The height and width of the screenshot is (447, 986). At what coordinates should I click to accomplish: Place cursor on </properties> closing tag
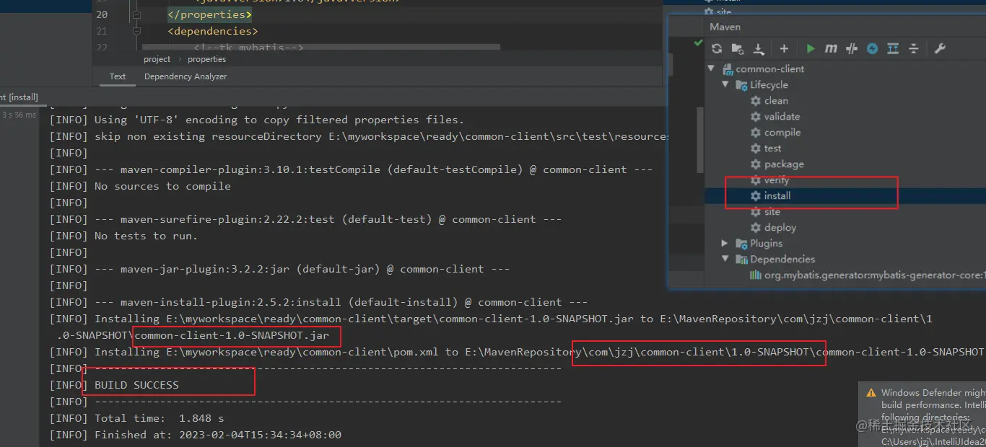(x=210, y=14)
